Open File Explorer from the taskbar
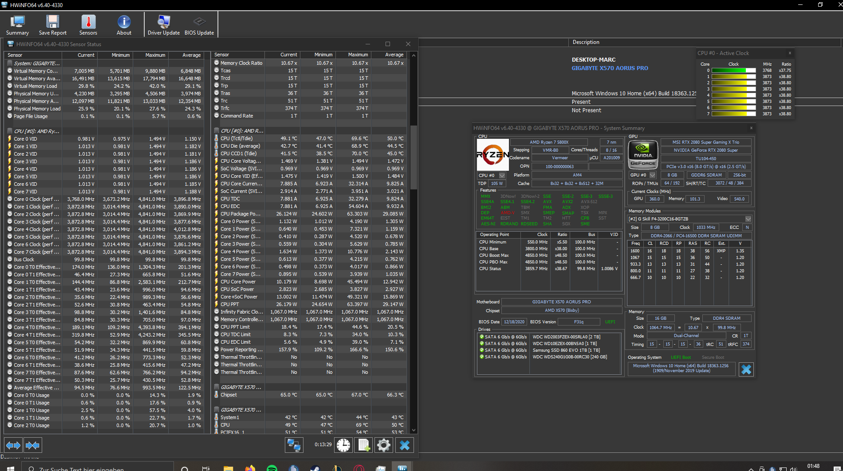This screenshot has width=843, height=471. click(x=228, y=468)
